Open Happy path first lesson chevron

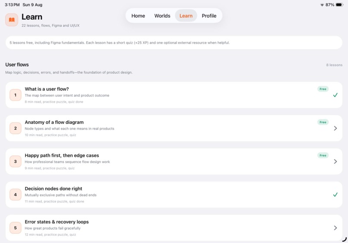335,161
